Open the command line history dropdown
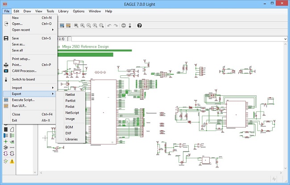This screenshot has height=185, width=290. [x=285, y=39]
